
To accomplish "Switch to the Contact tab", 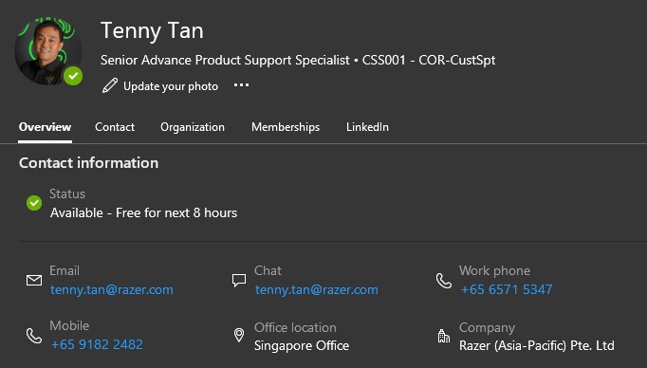I will click(x=115, y=127).
